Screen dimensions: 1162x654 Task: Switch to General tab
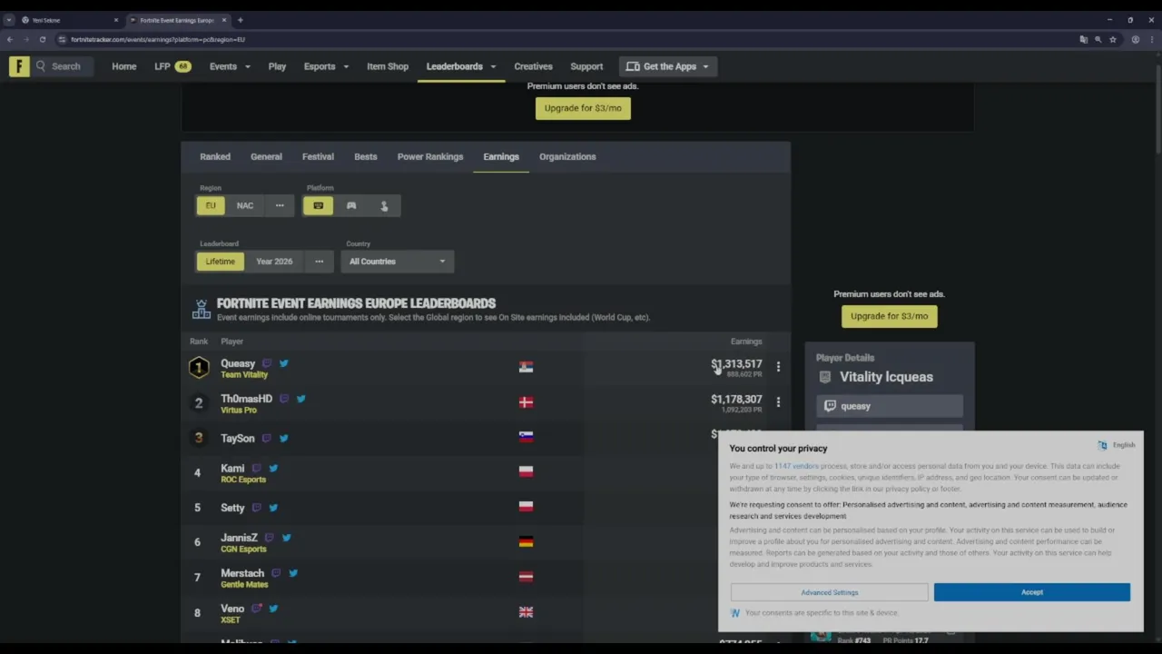(x=266, y=157)
